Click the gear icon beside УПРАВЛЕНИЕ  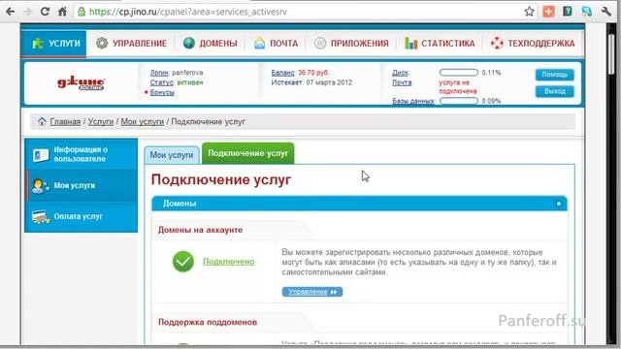tap(102, 43)
